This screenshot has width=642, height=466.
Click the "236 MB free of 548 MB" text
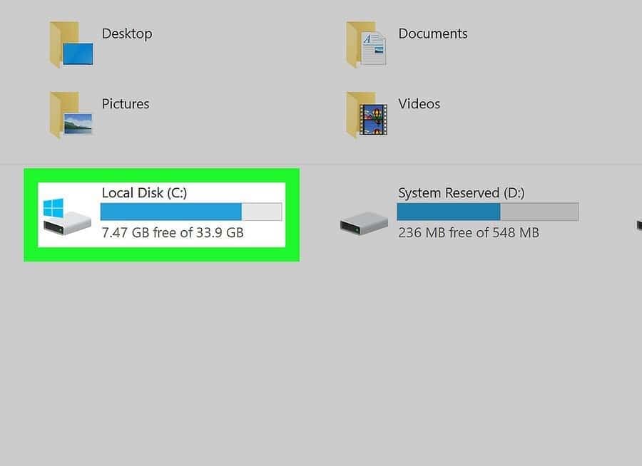469,233
